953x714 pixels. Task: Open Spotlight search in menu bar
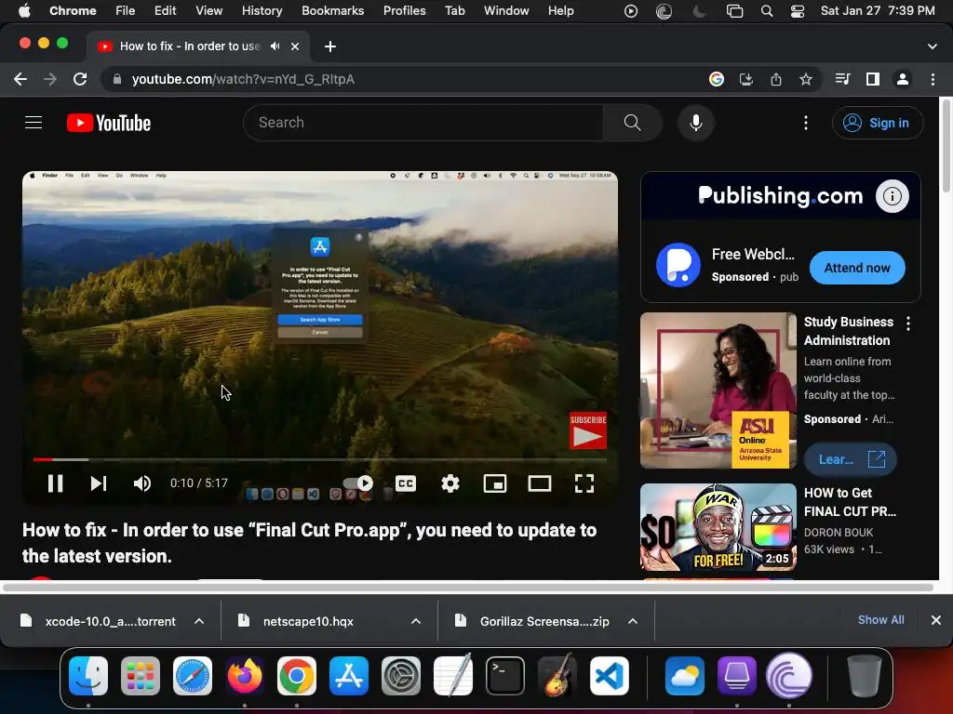click(767, 11)
